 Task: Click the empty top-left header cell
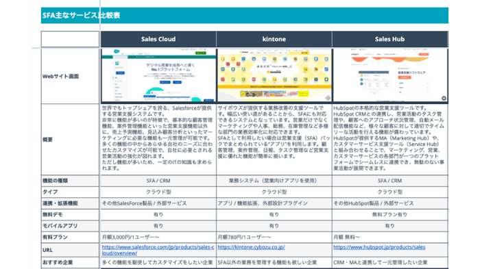[x=70, y=39]
